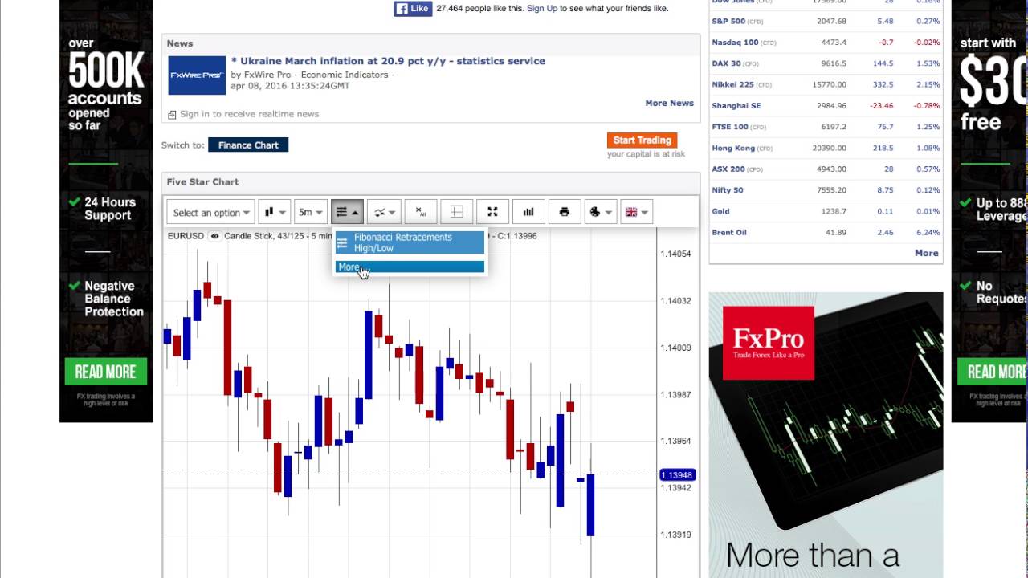Open Ukraine March inflation news headline
Viewport: 1028px width, 578px height.
click(388, 61)
